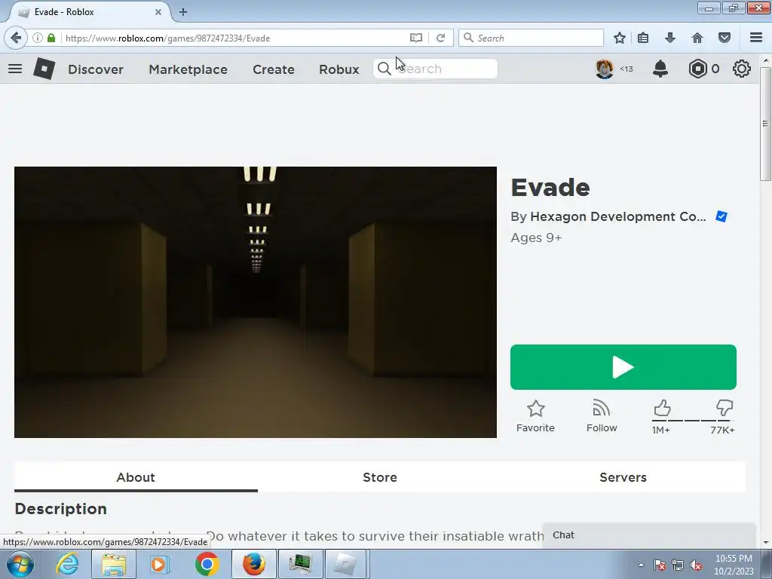
Task: Open the Chat panel
Action: [x=649, y=535]
